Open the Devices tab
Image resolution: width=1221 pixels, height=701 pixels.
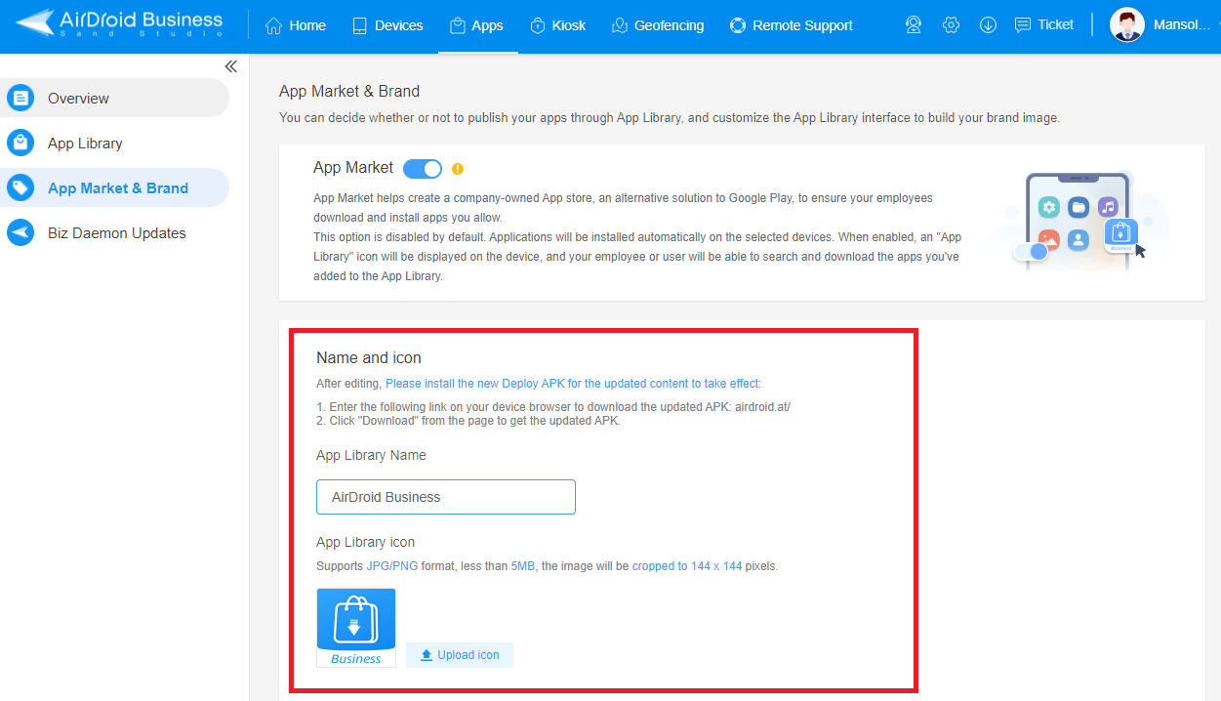(x=387, y=25)
